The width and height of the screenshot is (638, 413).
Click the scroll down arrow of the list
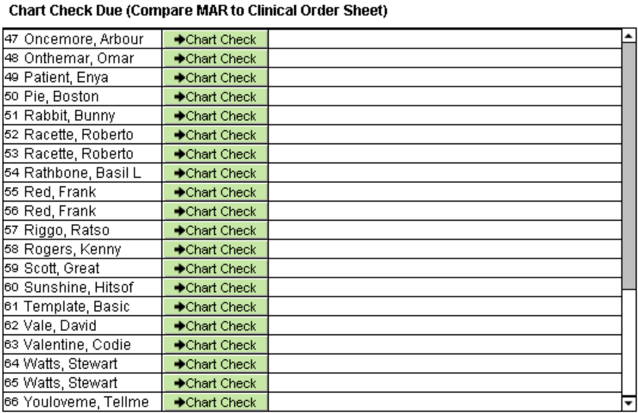(629, 403)
